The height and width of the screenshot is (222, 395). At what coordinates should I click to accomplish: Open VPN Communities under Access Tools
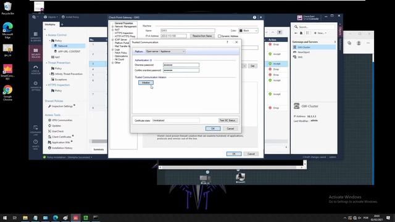(x=60, y=120)
